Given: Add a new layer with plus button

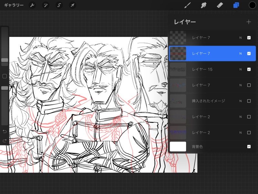Looking at the screenshot, I should (x=249, y=22).
